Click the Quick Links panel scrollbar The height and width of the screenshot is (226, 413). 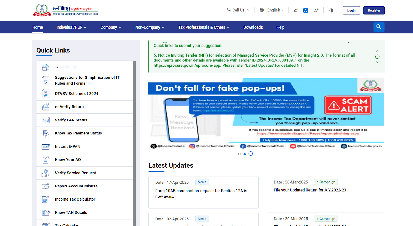tap(134, 143)
